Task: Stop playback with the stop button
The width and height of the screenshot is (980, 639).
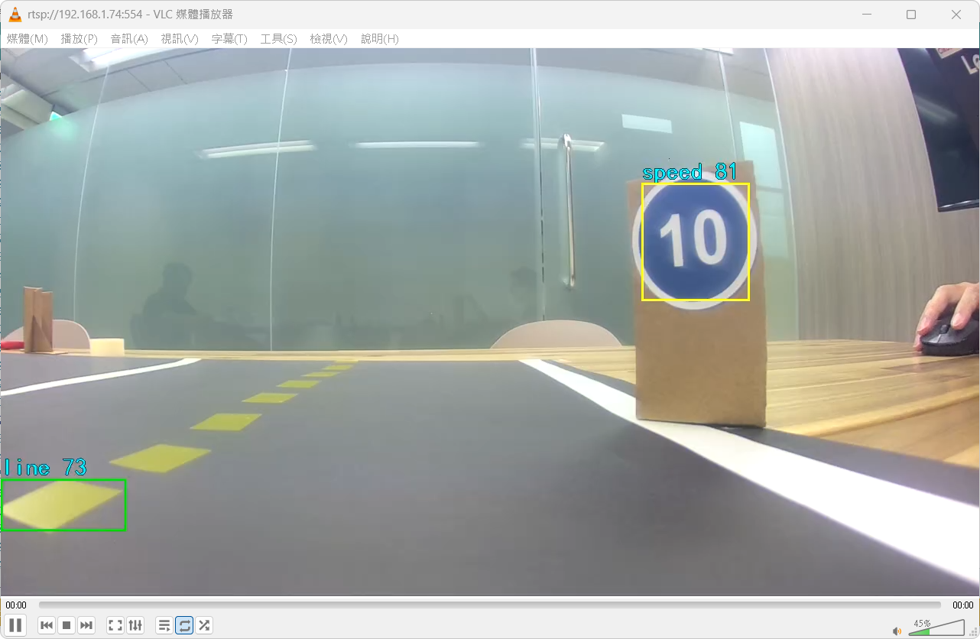Action: tap(67, 625)
